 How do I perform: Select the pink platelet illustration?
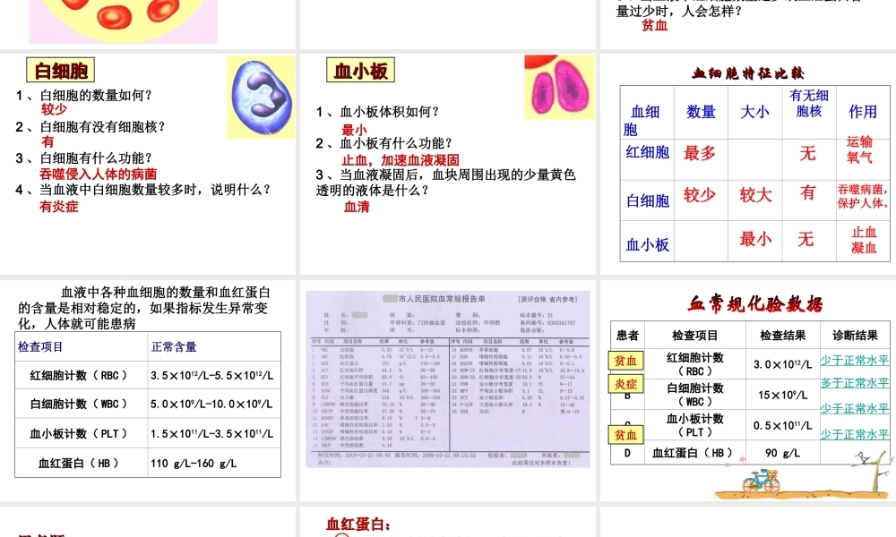[x=559, y=87]
